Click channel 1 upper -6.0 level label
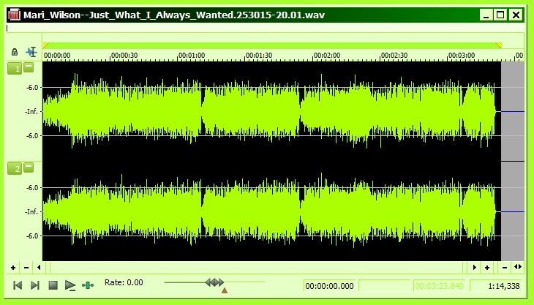This screenshot has height=305, width=534. click(x=32, y=88)
